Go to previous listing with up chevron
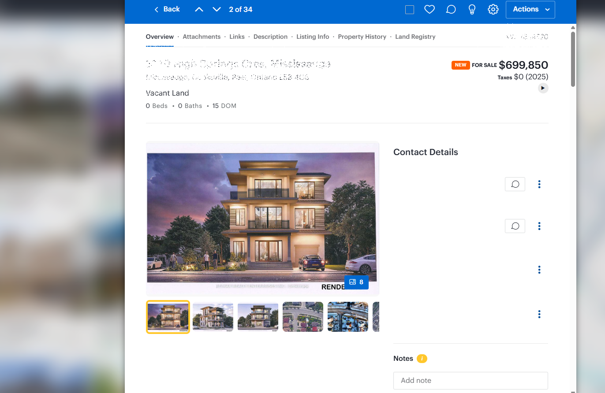 point(199,10)
